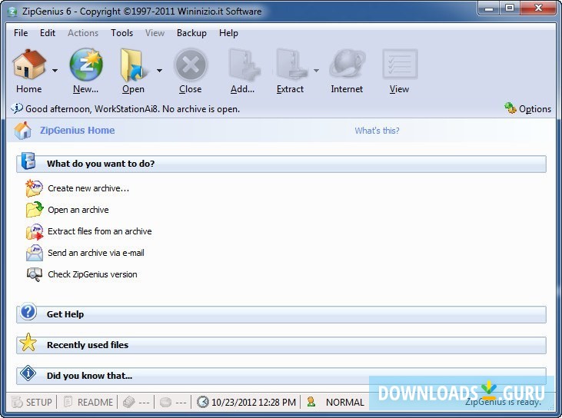The image size is (562, 418).
Task: Click Create new archive... link
Action: 88,188
